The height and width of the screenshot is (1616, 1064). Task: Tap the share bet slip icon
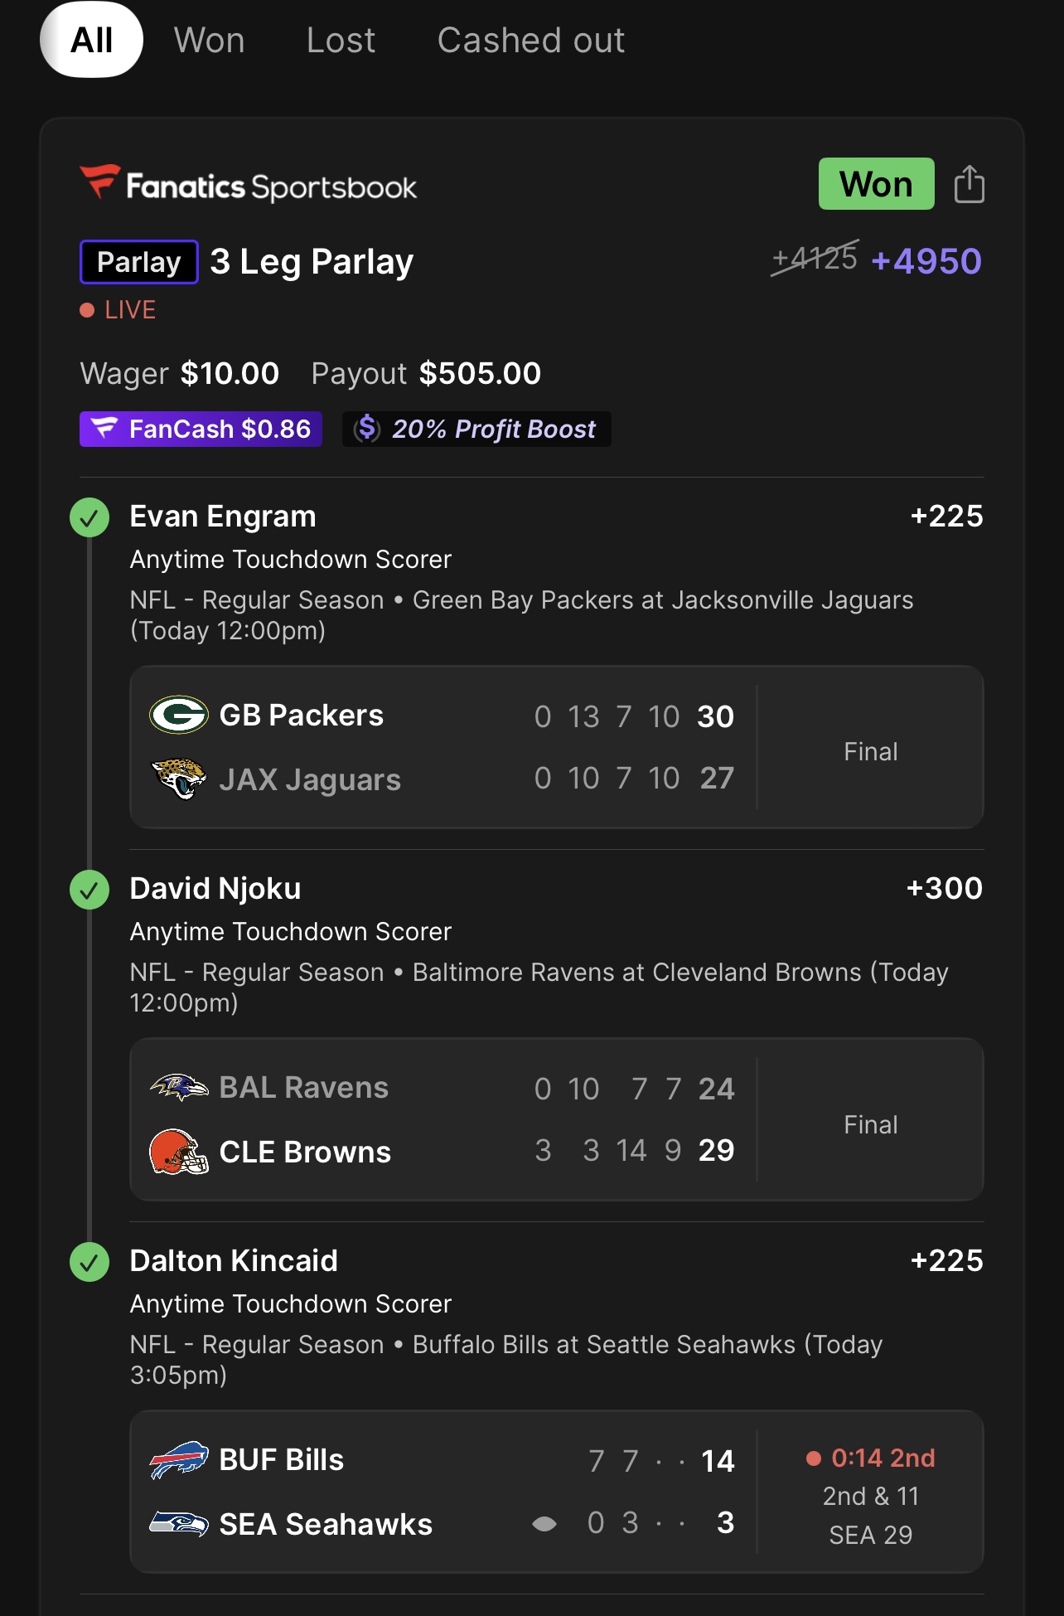(x=969, y=184)
